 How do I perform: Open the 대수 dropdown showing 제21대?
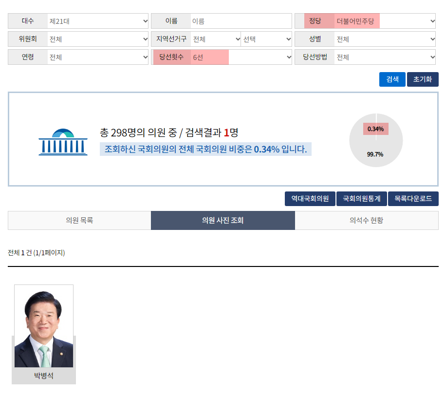tap(98, 21)
